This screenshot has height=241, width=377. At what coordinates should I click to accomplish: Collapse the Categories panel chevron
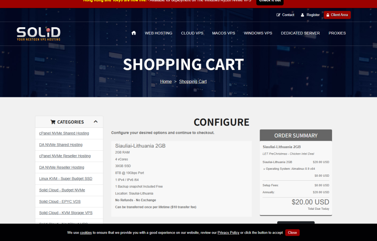tap(96, 122)
